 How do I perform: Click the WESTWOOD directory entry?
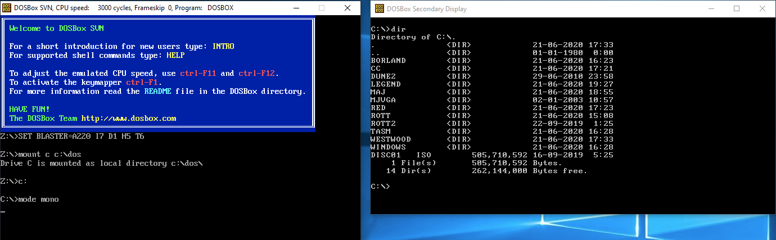click(492, 139)
